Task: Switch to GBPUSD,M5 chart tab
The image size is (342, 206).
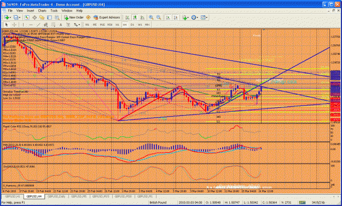Action: [x=79, y=196]
